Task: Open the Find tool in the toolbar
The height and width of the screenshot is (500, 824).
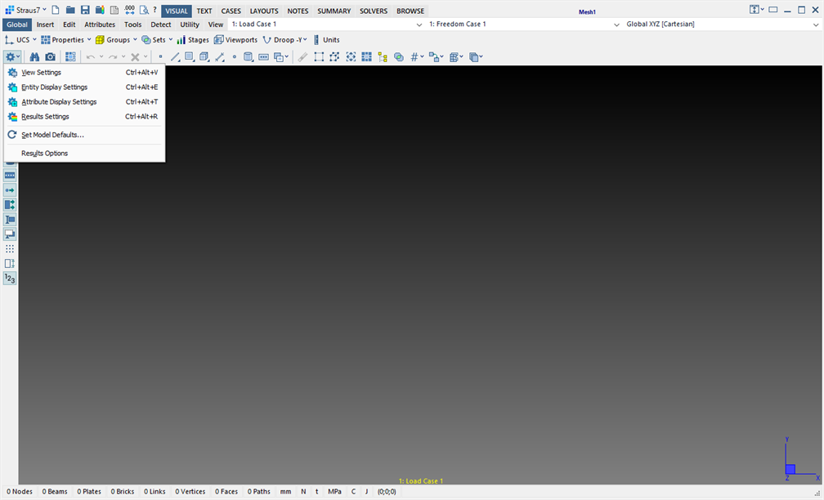Action: tap(34, 56)
